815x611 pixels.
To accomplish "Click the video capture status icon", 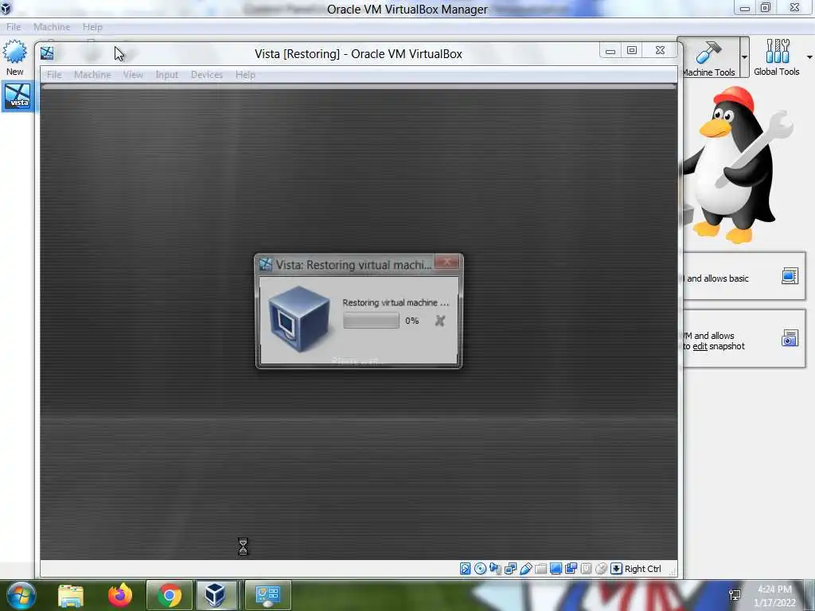I will click(571, 569).
